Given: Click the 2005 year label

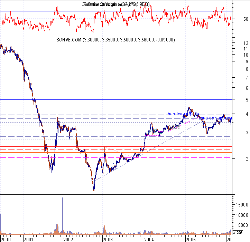Looking at the screenshot, I should tap(191, 240).
